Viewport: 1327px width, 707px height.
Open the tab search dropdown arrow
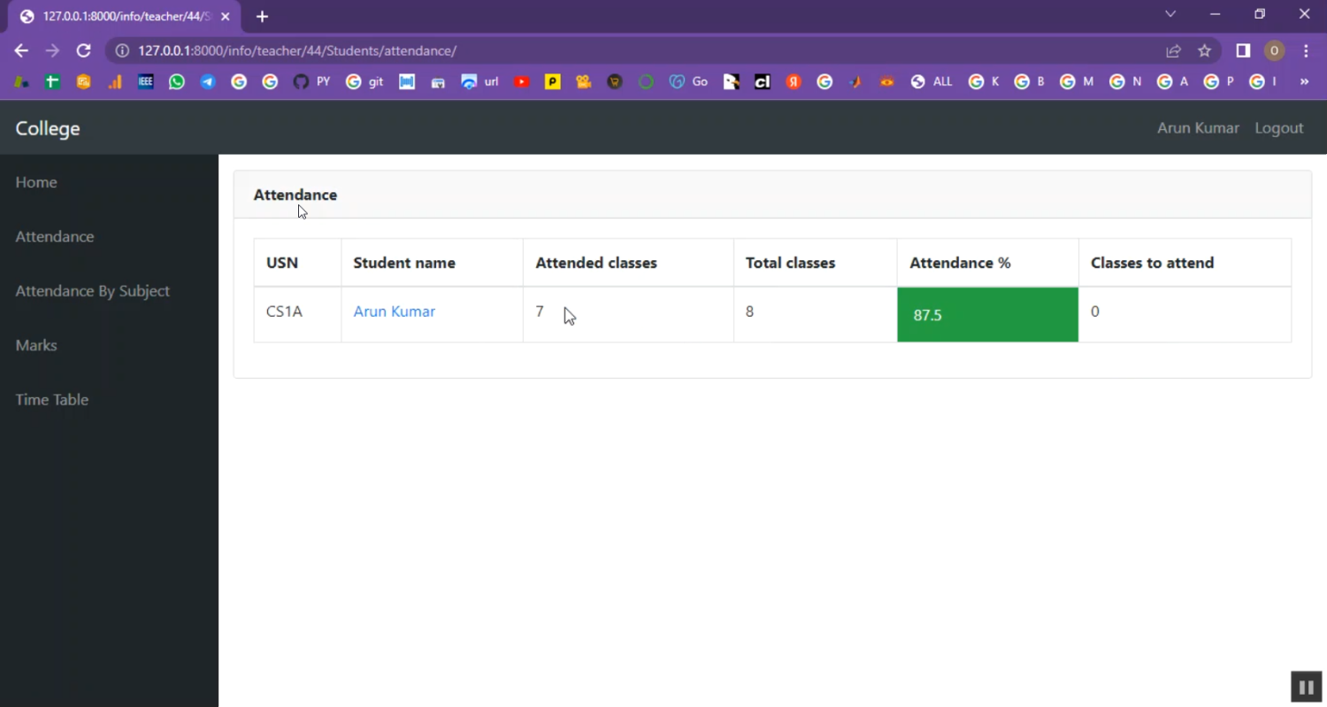[1170, 14]
